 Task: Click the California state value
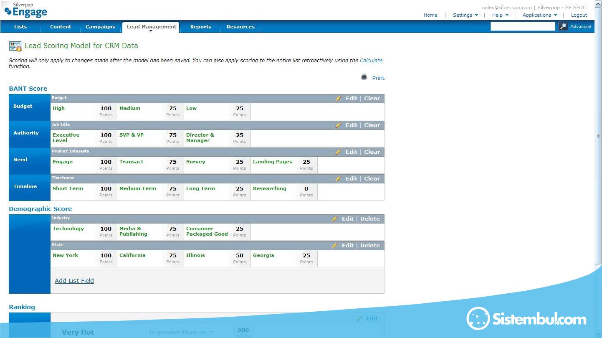[x=132, y=255]
